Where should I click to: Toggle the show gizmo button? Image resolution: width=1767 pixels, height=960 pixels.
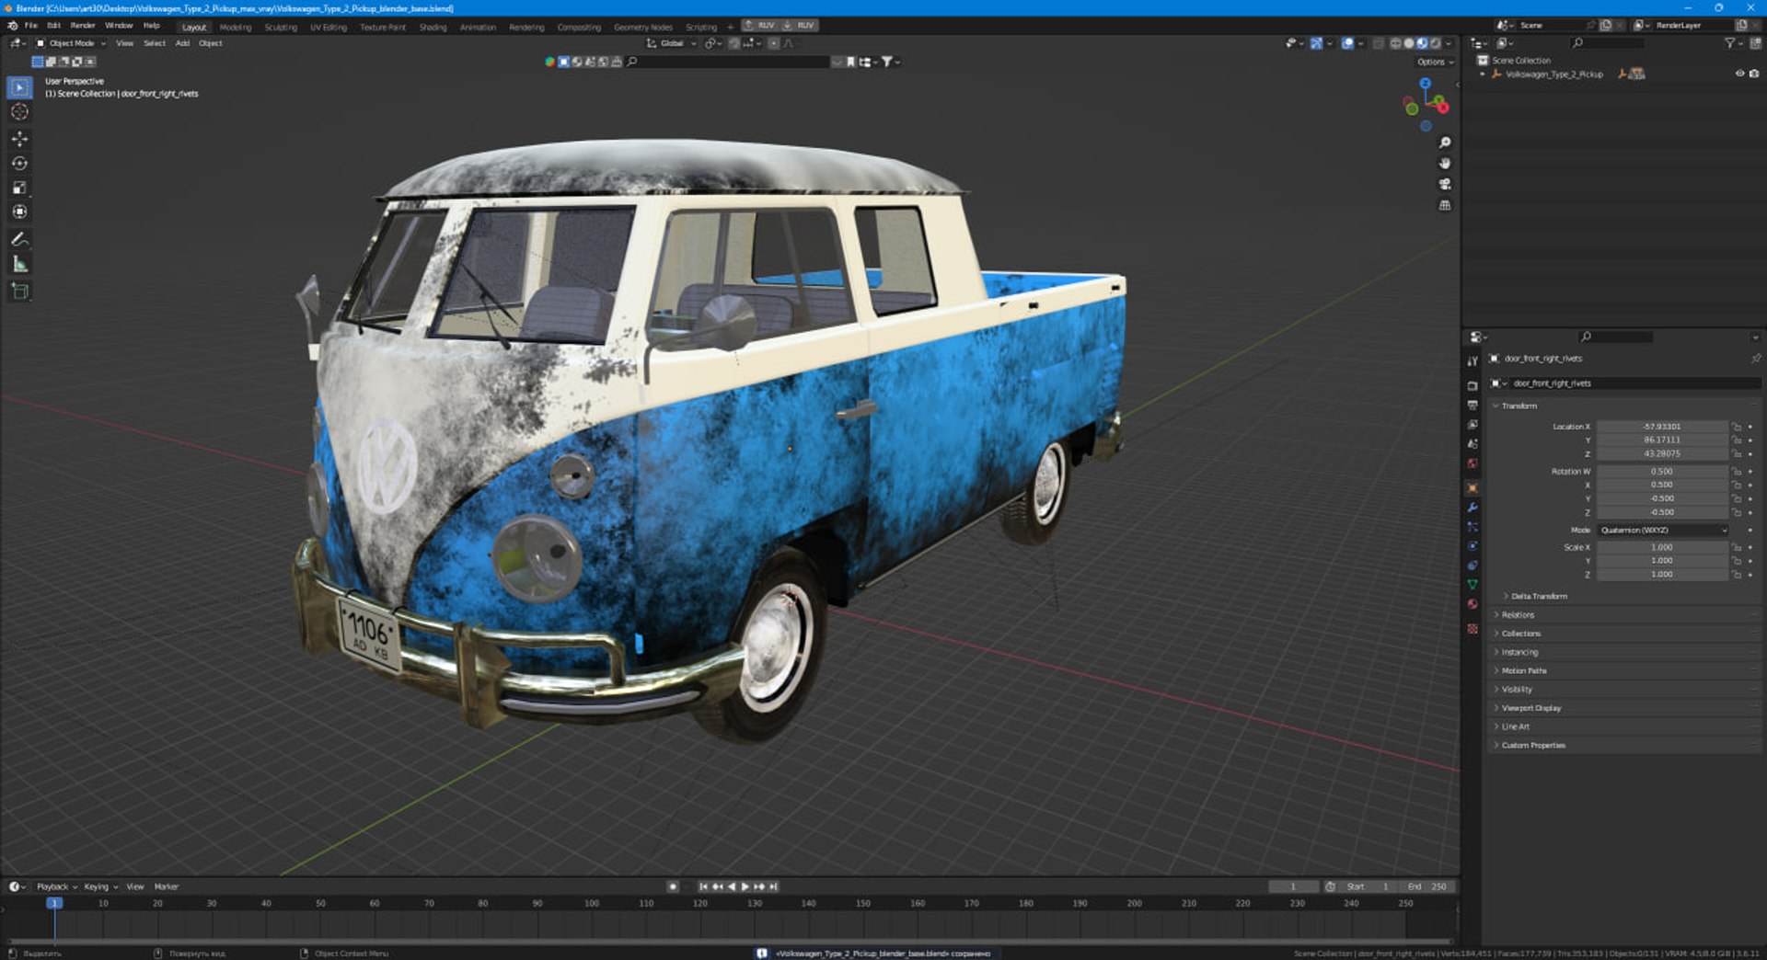tap(1316, 43)
